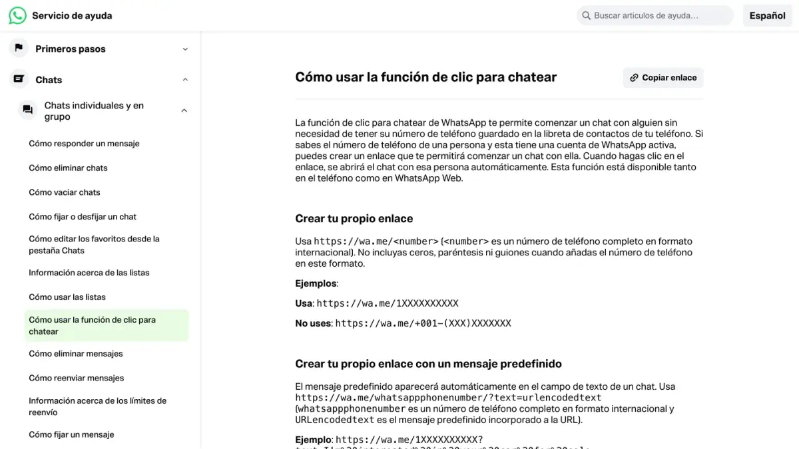Open Cómo responder un mensaje article
Viewport: 799px width, 449px height.
(x=84, y=144)
